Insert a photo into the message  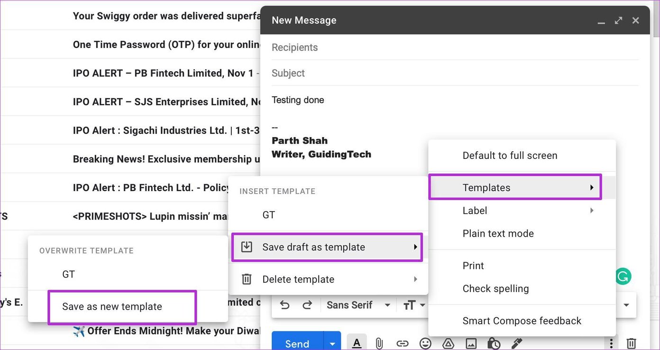(x=471, y=343)
